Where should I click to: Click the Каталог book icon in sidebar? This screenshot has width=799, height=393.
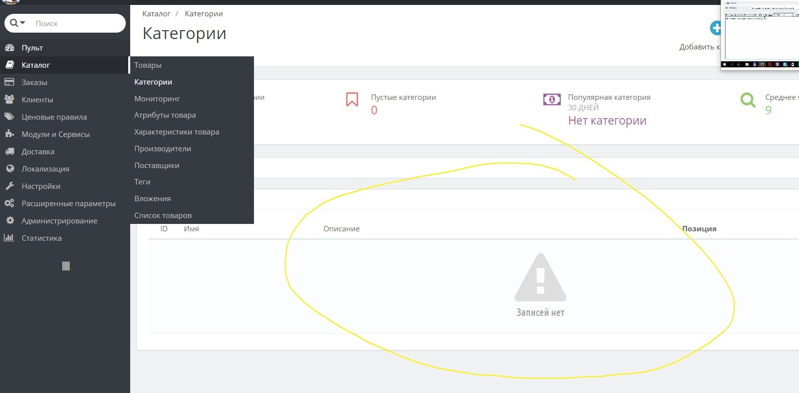point(9,65)
